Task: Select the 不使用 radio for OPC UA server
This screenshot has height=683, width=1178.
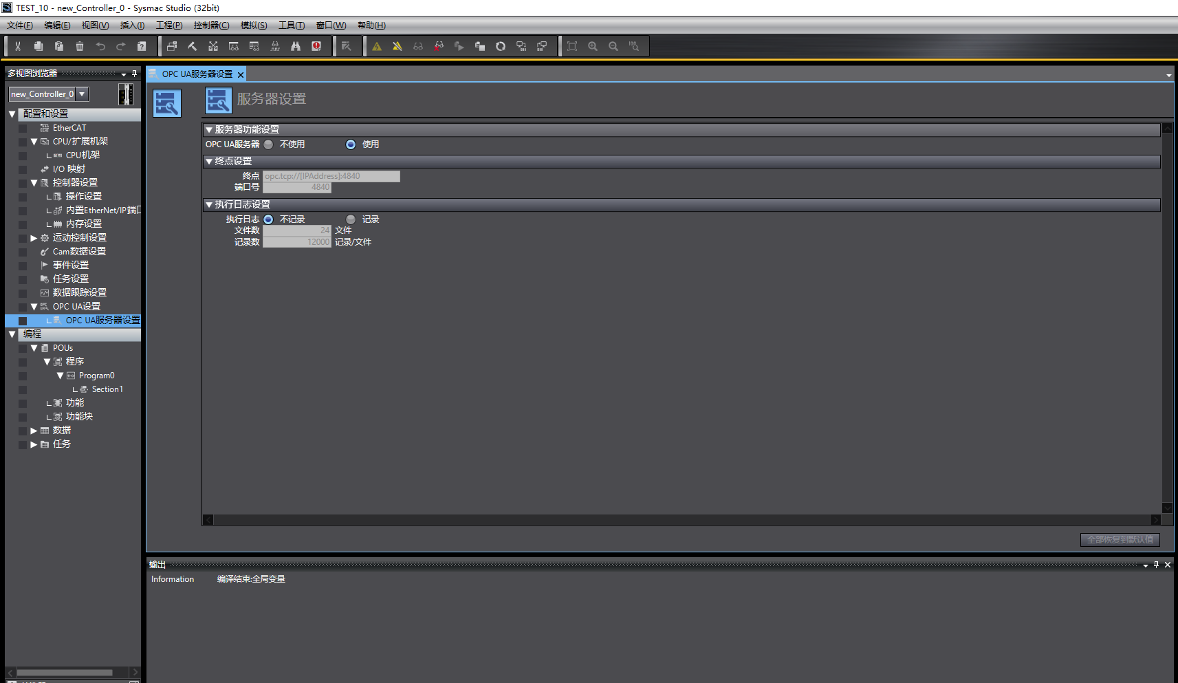Action: [x=268, y=144]
